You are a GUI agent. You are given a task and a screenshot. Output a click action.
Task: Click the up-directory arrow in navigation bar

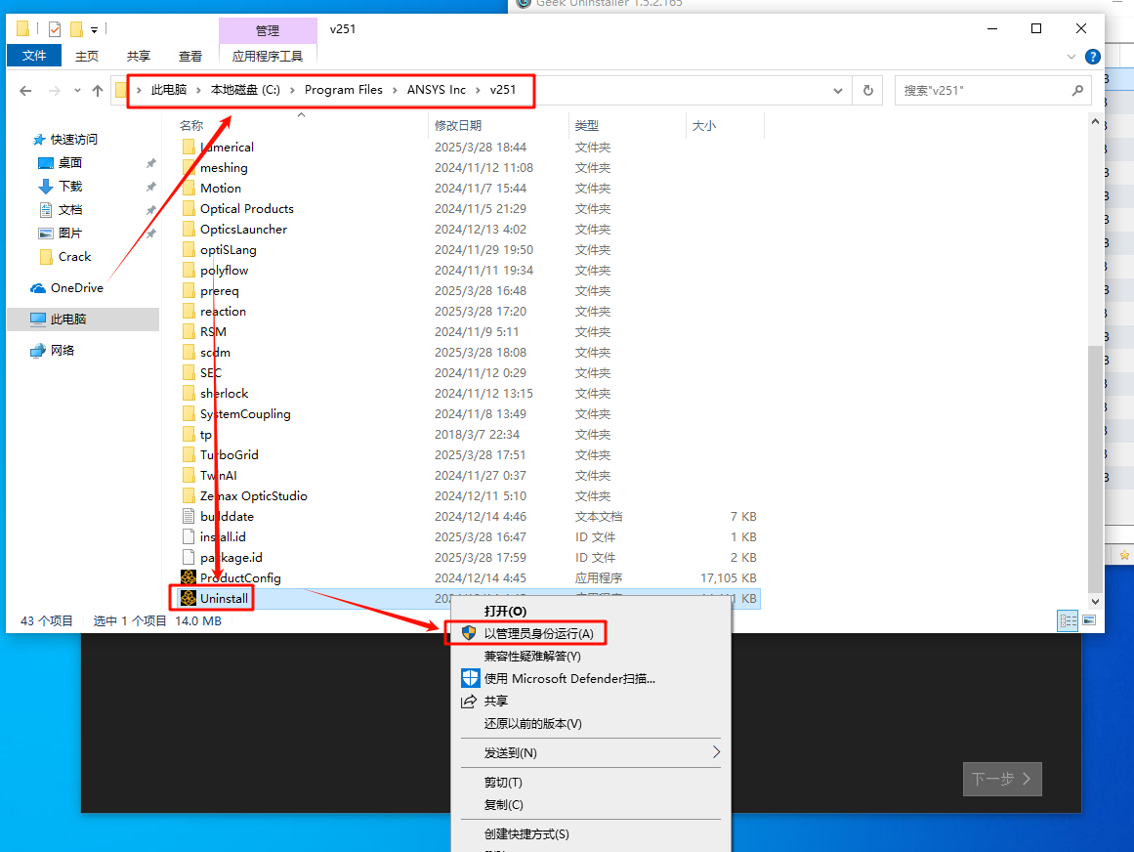(98, 90)
